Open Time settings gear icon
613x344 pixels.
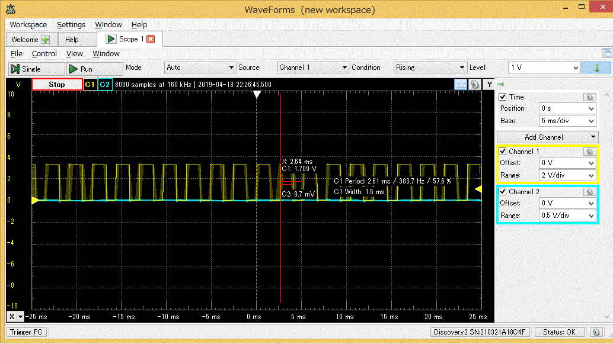tap(589, 97)
